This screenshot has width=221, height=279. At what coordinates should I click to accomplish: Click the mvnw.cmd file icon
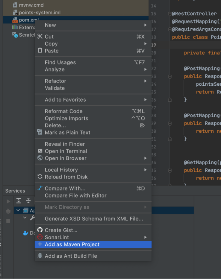[x=15, y=5]
